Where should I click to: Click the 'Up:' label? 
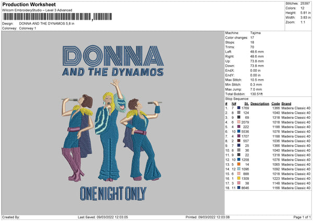[x=228, y=61]
